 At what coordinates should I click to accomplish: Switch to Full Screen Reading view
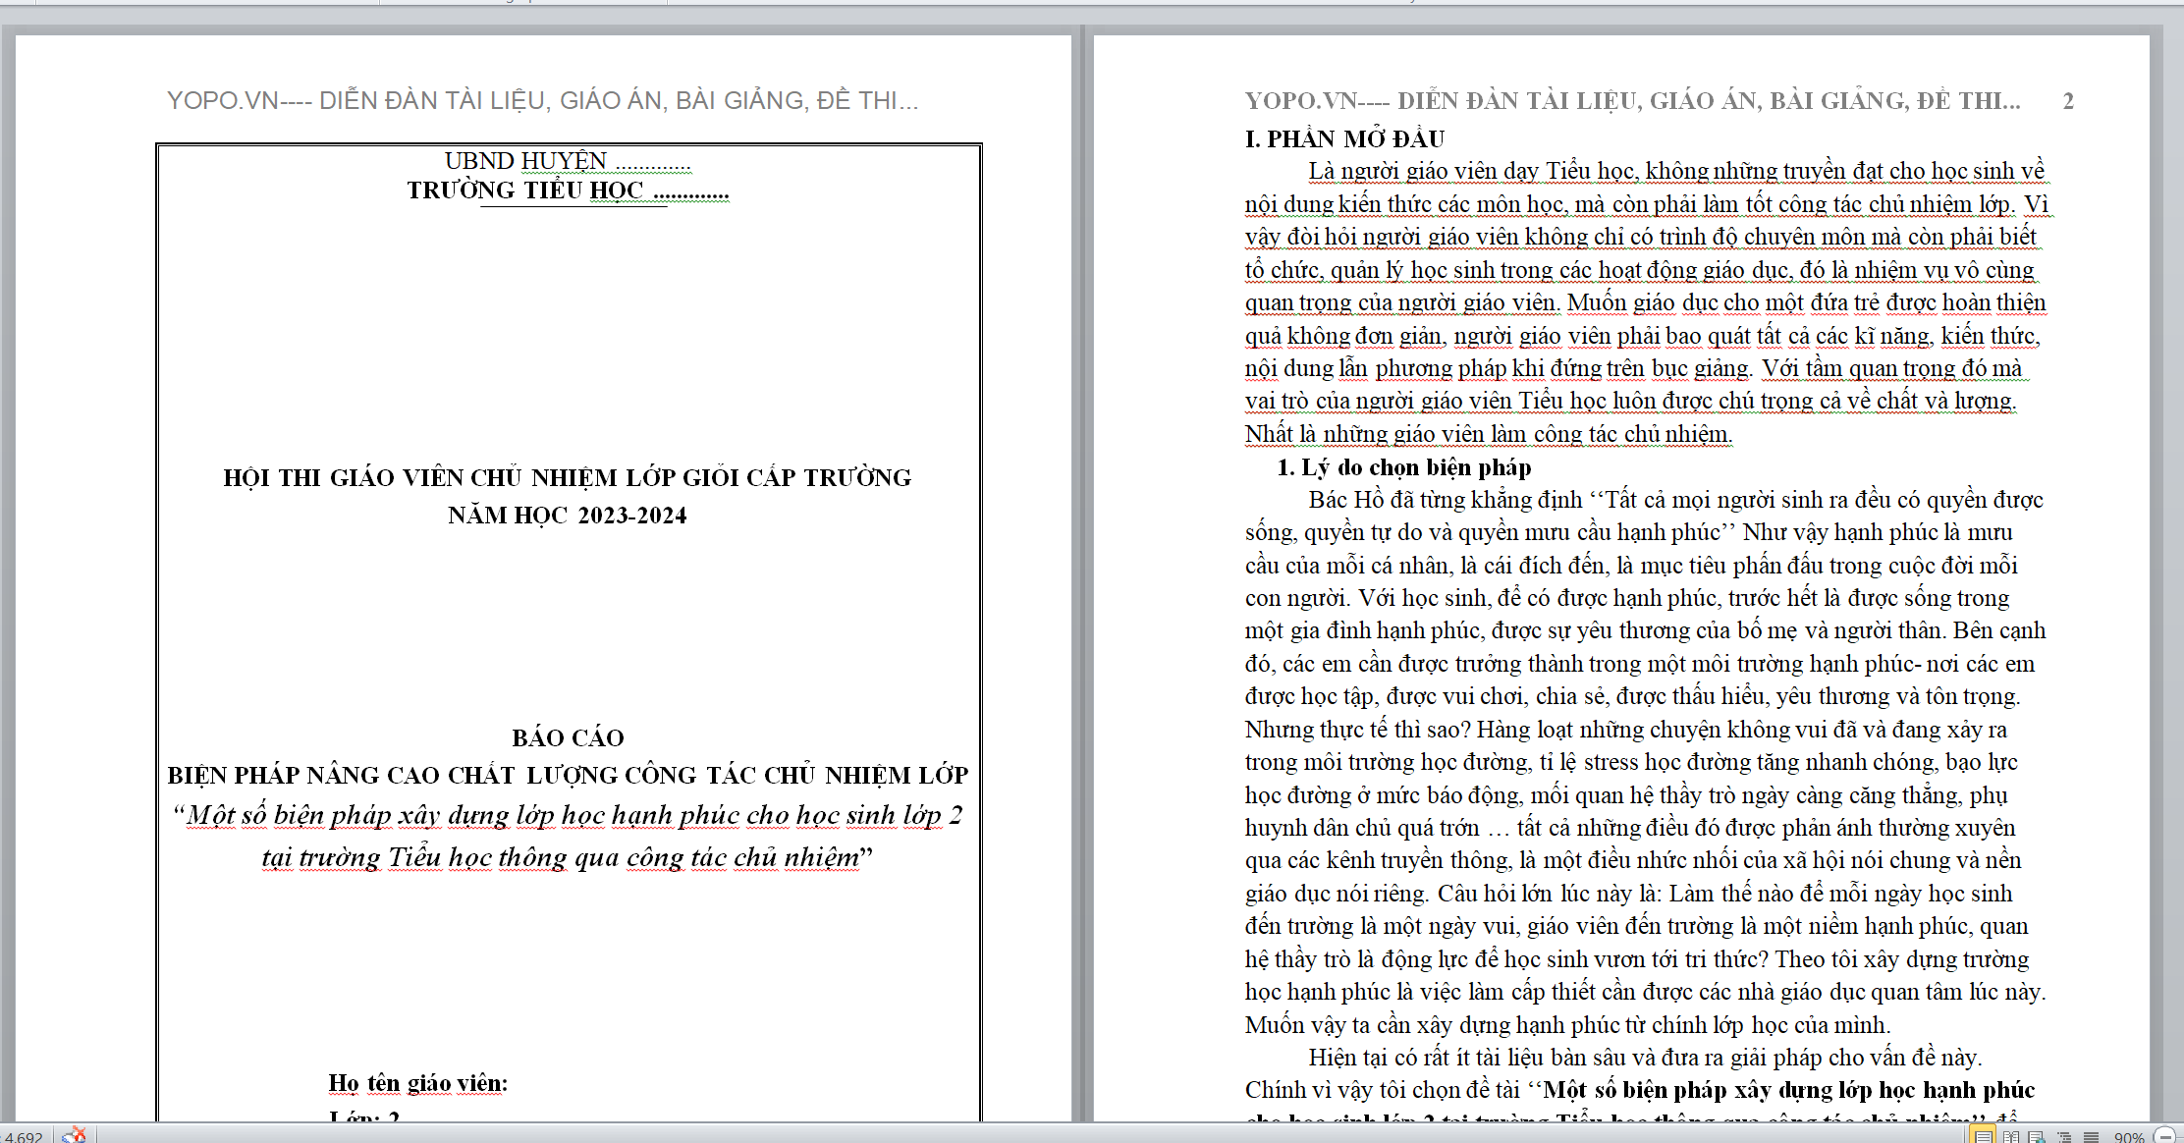[2011, 1136]
